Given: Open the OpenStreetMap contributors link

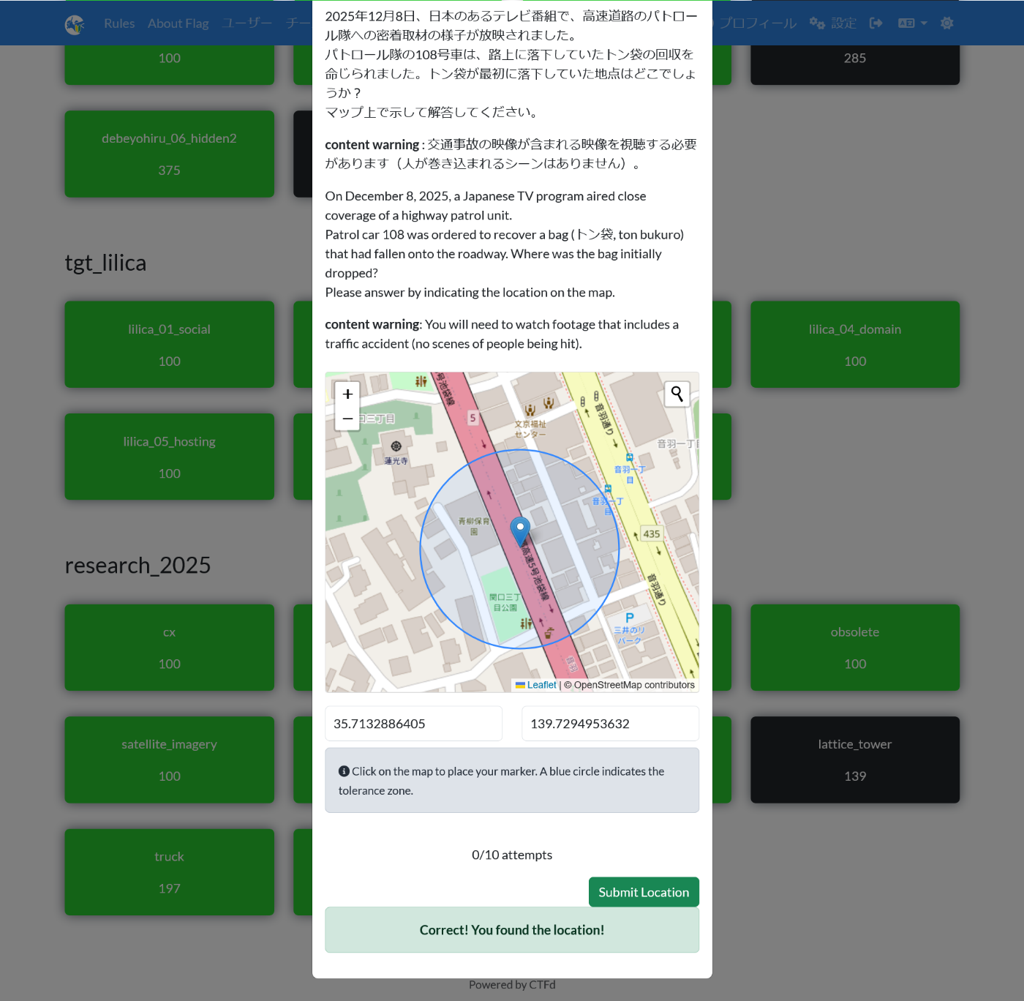Looking at the screenshot, I should [634, 685].
